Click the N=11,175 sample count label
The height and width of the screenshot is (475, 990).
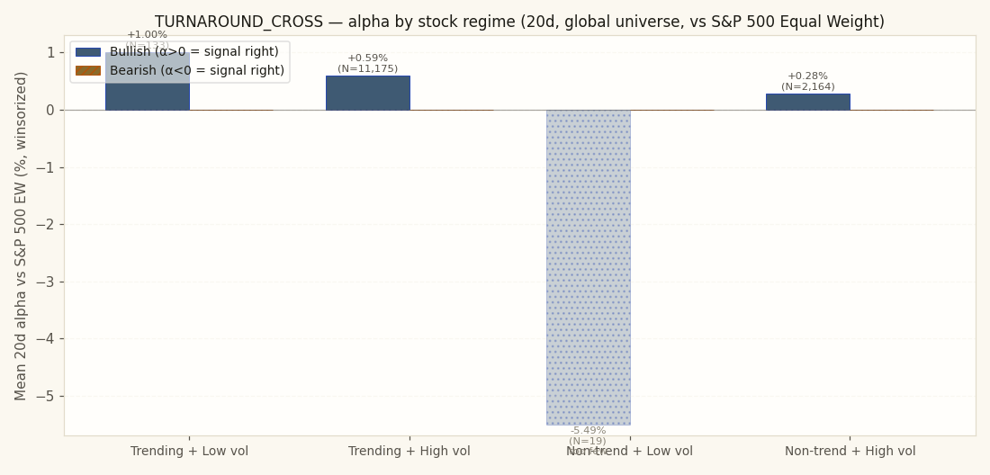pos(367,68)
